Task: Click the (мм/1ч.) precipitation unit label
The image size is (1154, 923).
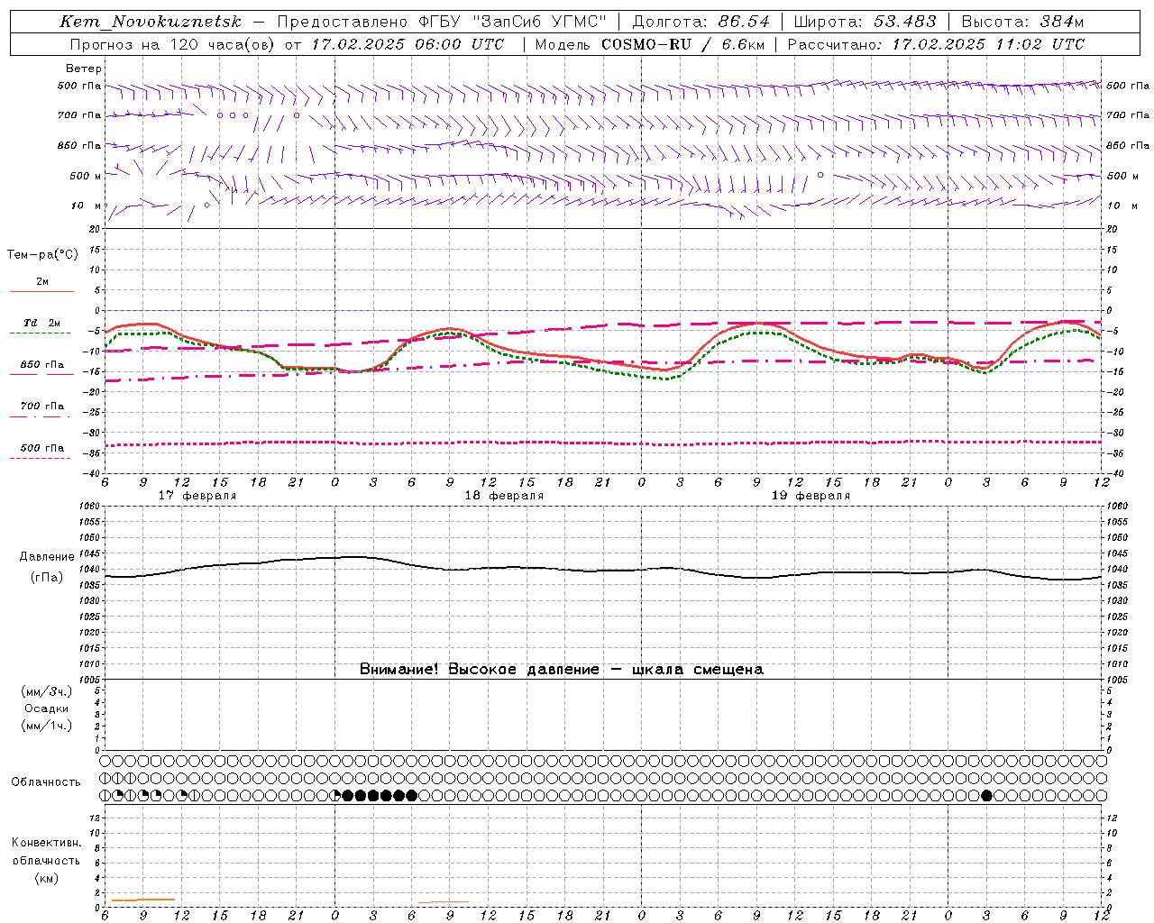Action: [x=47, y=726]
